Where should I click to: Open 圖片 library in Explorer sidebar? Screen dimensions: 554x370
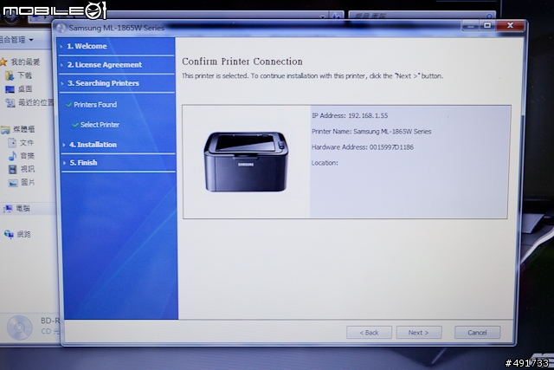click(28, 182)
